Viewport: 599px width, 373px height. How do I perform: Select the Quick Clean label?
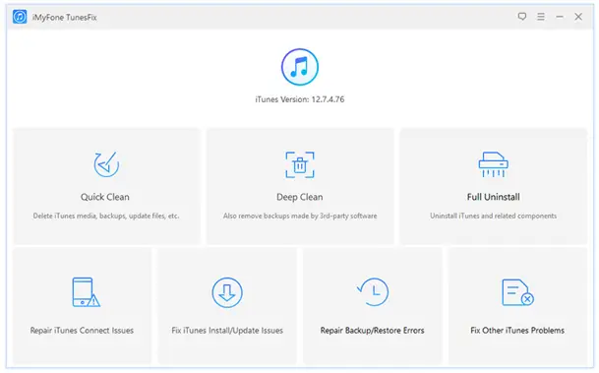[105, 197]
